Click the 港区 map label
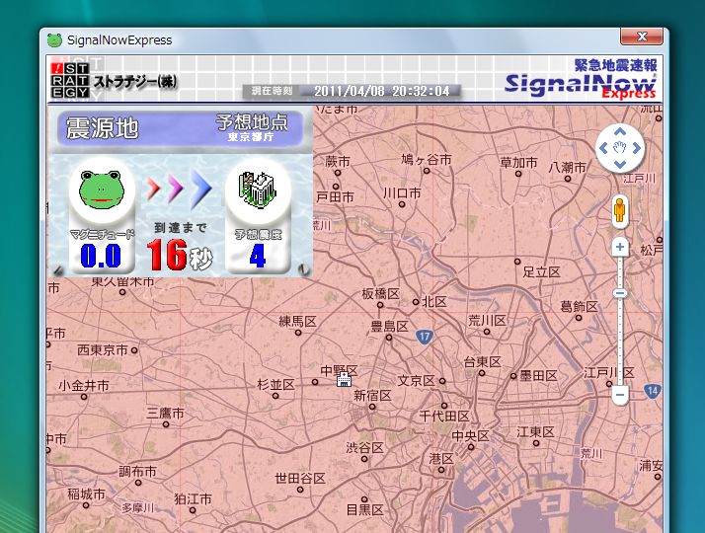 [x=441, y=459]
